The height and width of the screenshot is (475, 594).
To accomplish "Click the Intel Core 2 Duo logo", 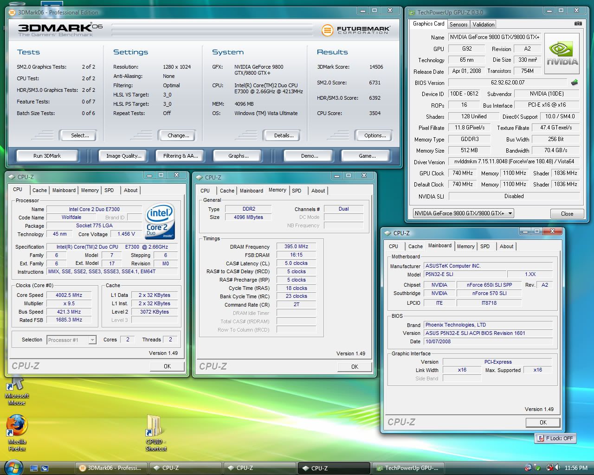I will tap(160, 221).
